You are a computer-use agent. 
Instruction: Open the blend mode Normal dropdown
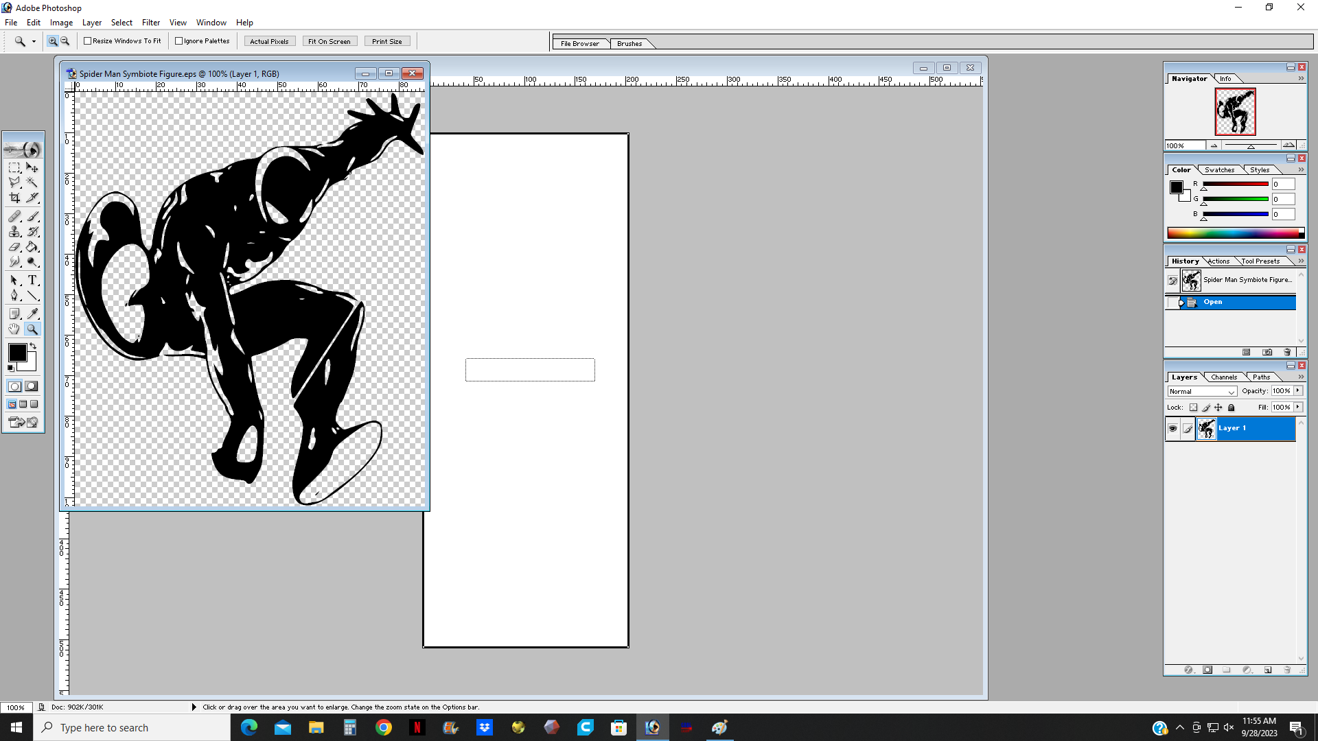(x=1202, y=391)
